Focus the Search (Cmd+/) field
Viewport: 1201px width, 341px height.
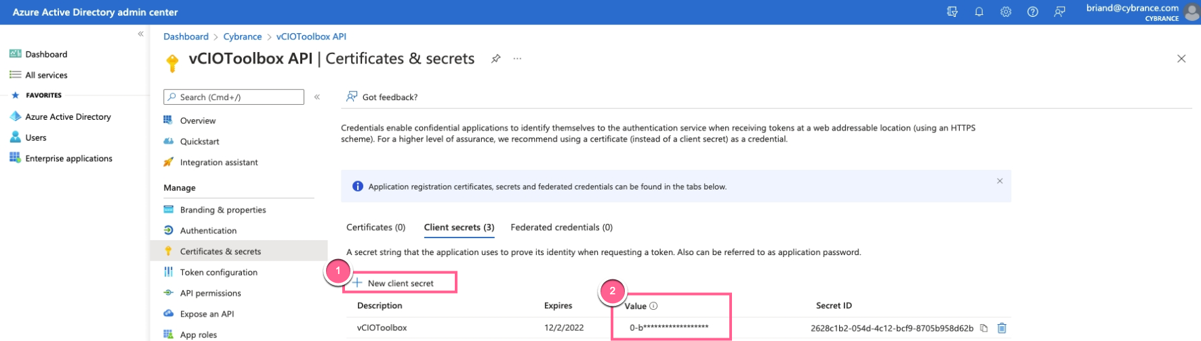tap(234, 97)
